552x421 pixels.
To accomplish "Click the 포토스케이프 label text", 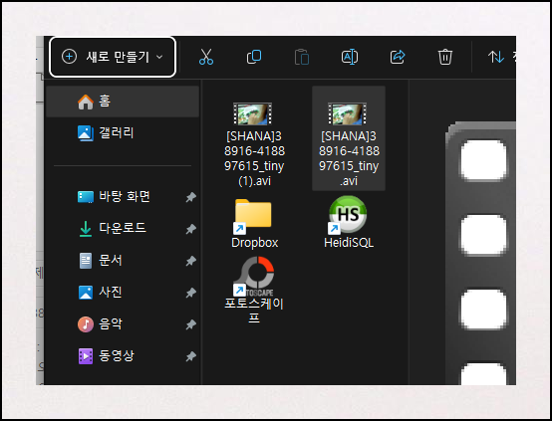I will [254, 311].
